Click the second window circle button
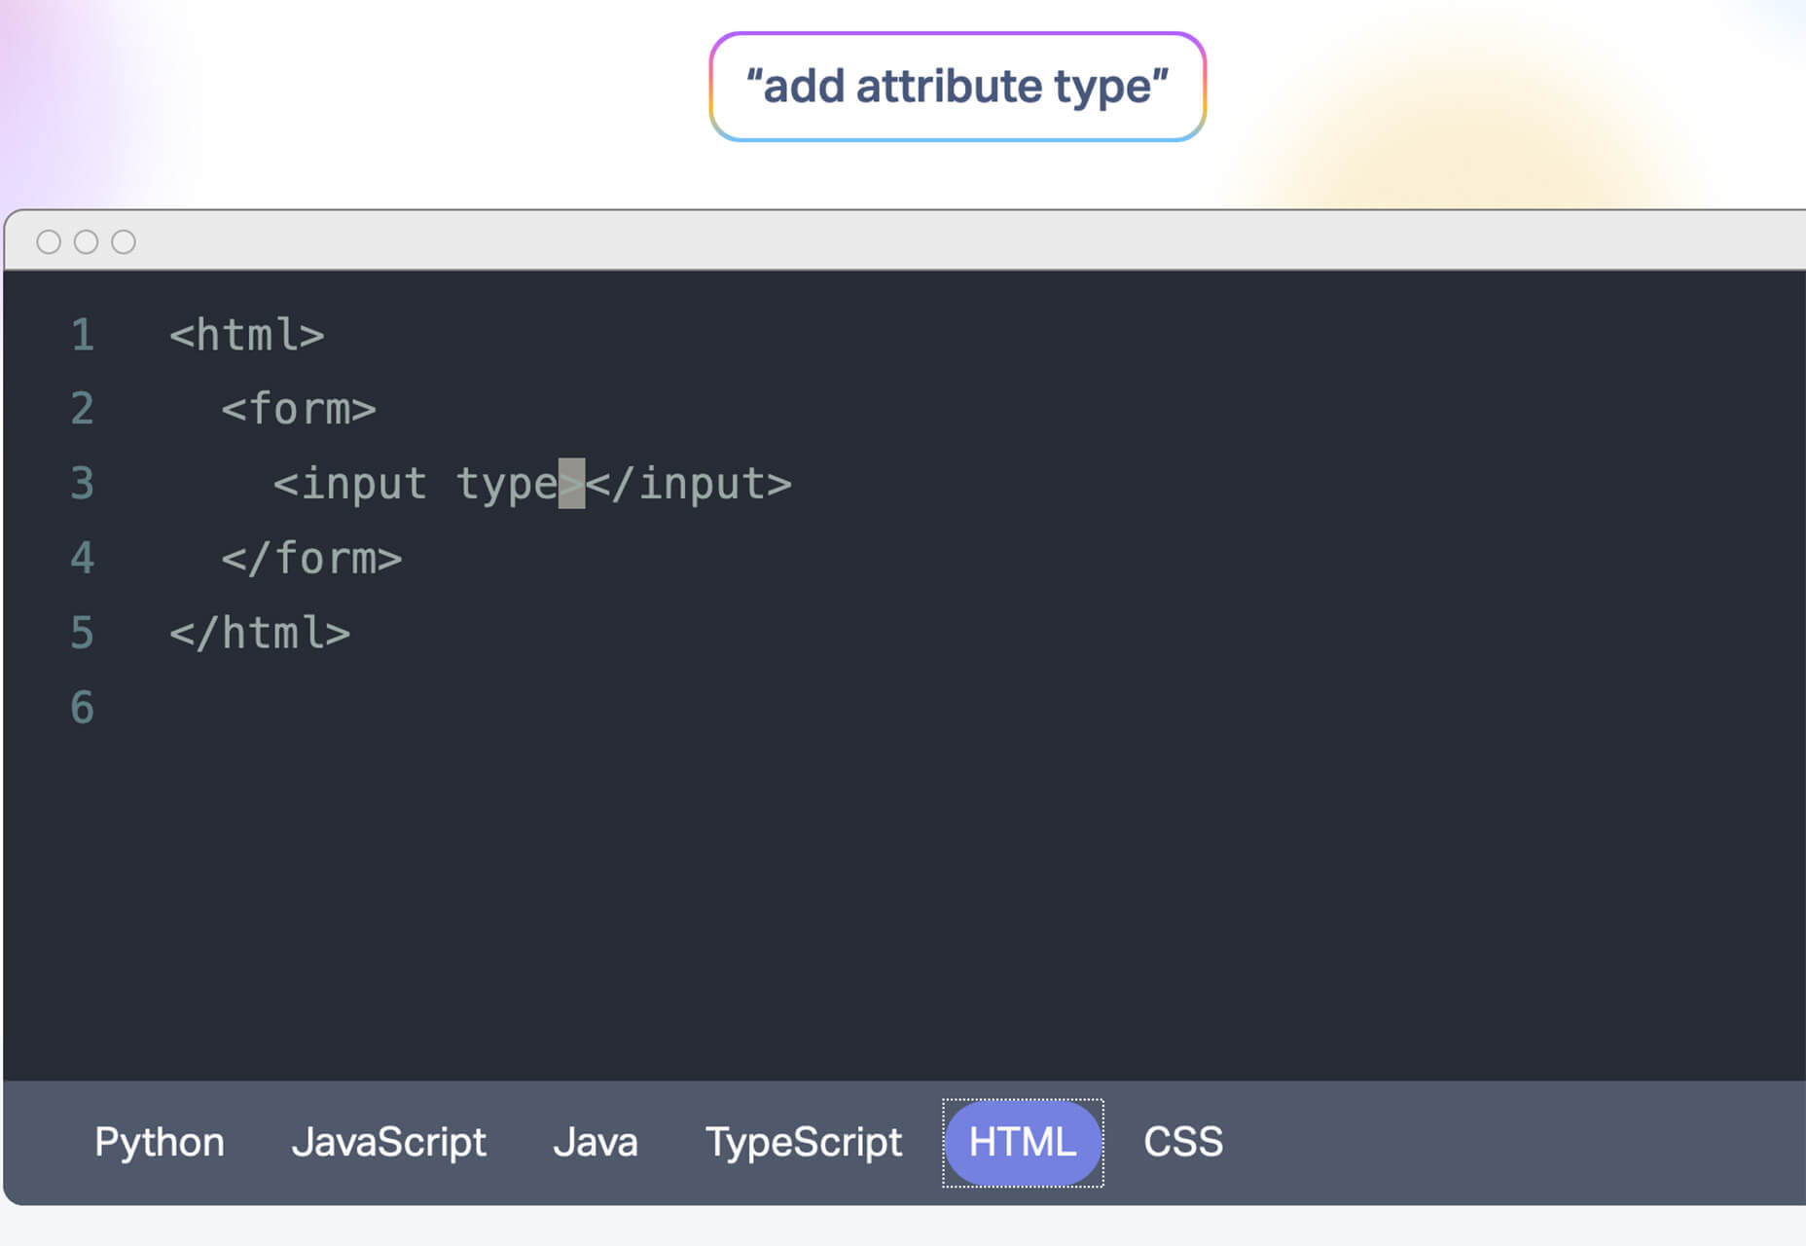This screenshot has height=1246, width=1806. click(x=87, y=241)
